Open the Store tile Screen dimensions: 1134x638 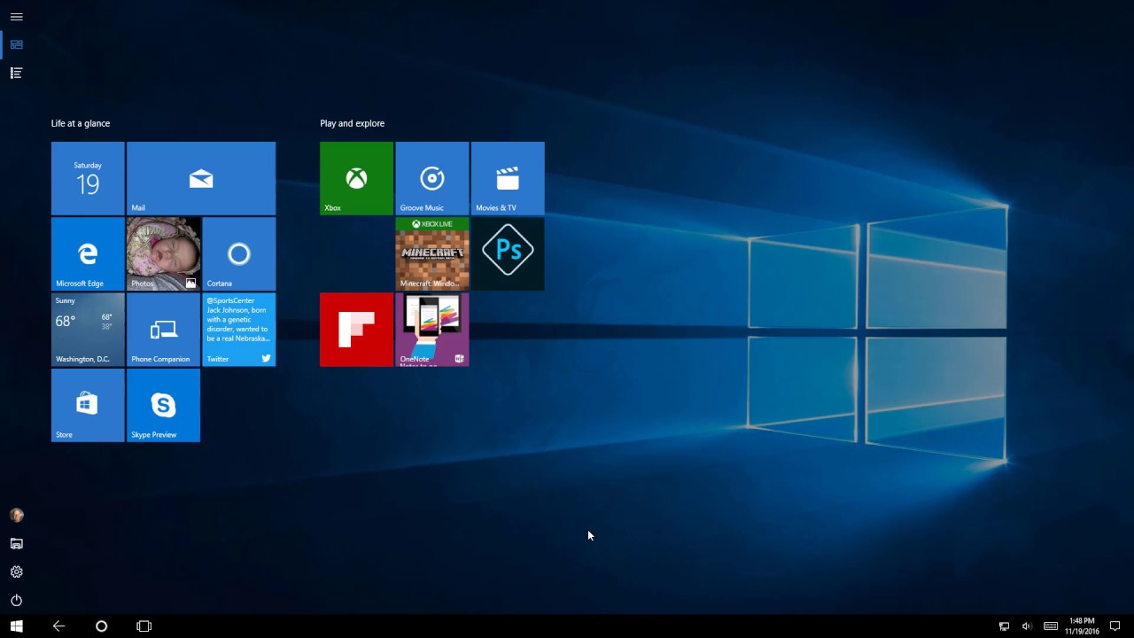(88, 405)
